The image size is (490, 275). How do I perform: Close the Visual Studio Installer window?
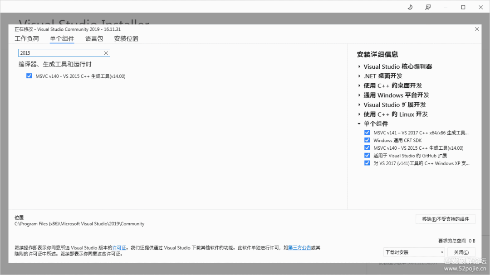480,7
